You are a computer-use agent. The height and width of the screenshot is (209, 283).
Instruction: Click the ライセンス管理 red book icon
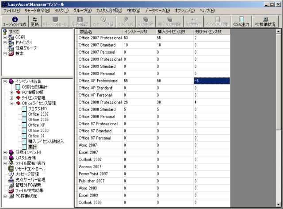point(18,98)
